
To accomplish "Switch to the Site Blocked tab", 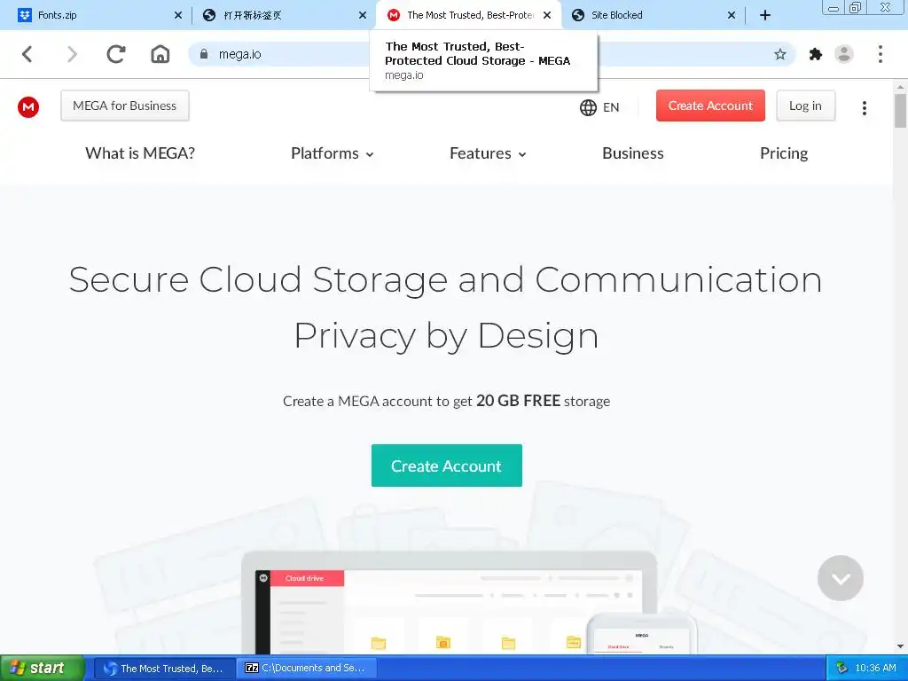I will click(x=652, y=15).
